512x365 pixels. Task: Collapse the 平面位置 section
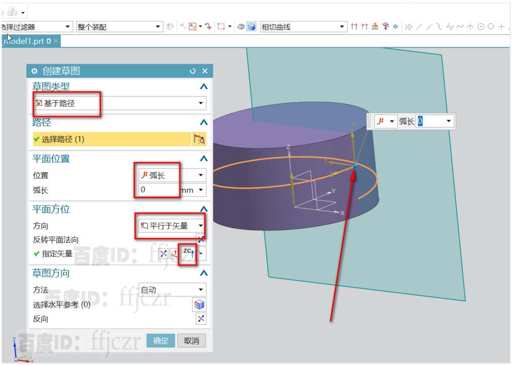click(x=204, y=158)
